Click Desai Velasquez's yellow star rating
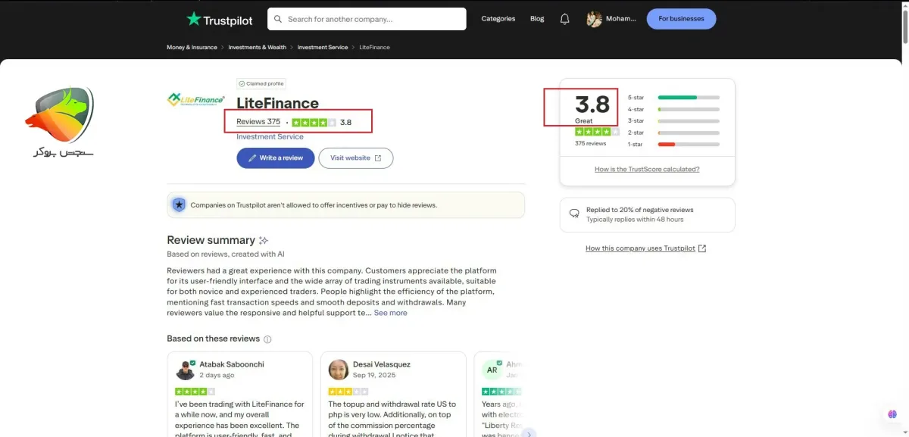Image resolution: width=909 pixels, height=437 pixels. click(348, 392)
